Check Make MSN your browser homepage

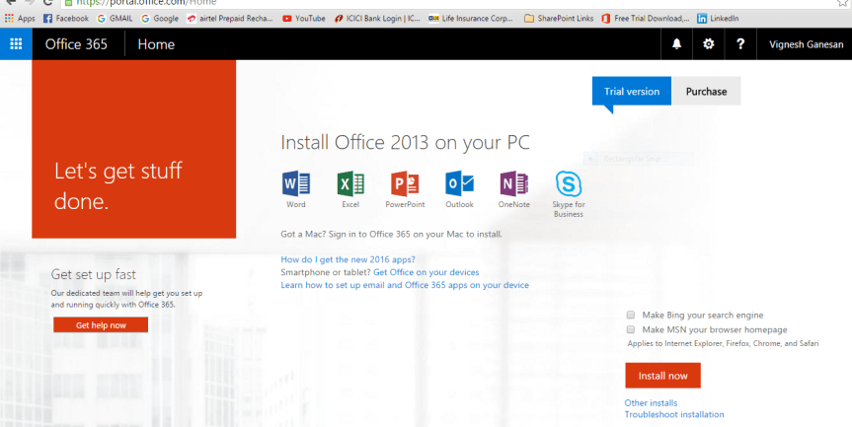[x=631, y=329]
